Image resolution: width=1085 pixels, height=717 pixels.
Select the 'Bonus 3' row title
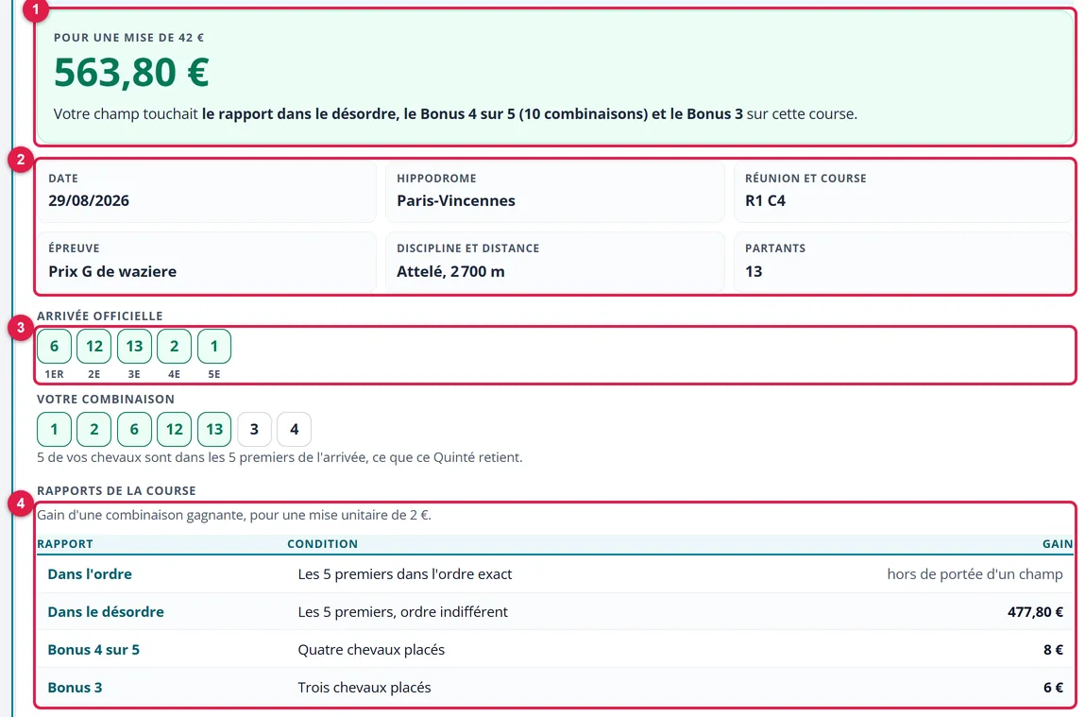point(75,687)
